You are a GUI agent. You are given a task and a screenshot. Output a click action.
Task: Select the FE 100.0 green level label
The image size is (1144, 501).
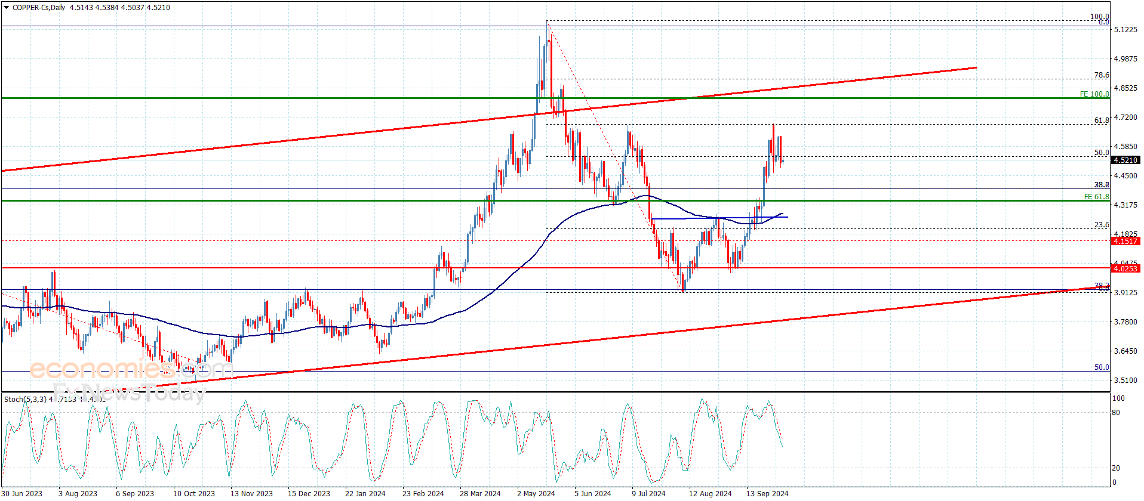(x=1094, y=94)
